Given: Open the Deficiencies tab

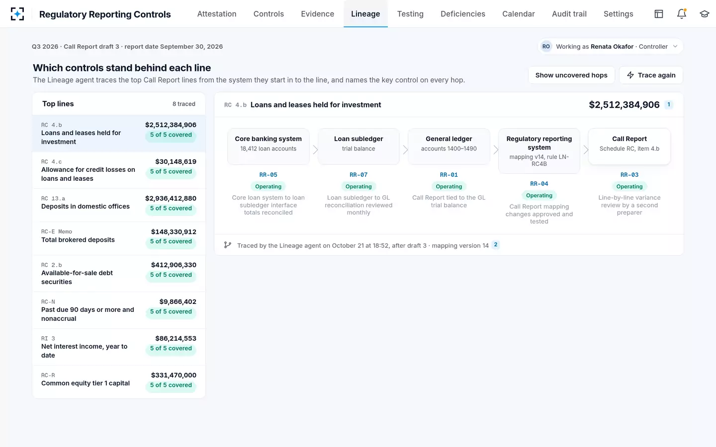Looking at the screenshot, I should 463,14.
